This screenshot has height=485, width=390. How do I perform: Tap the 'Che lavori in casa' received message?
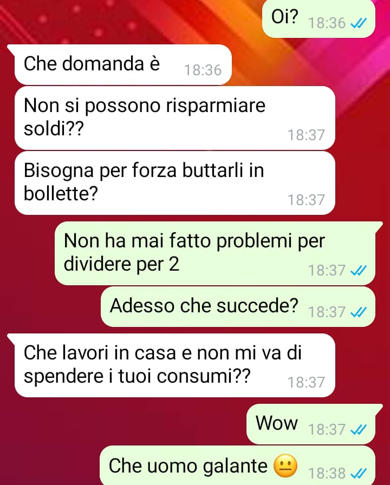tap(174, 365)
